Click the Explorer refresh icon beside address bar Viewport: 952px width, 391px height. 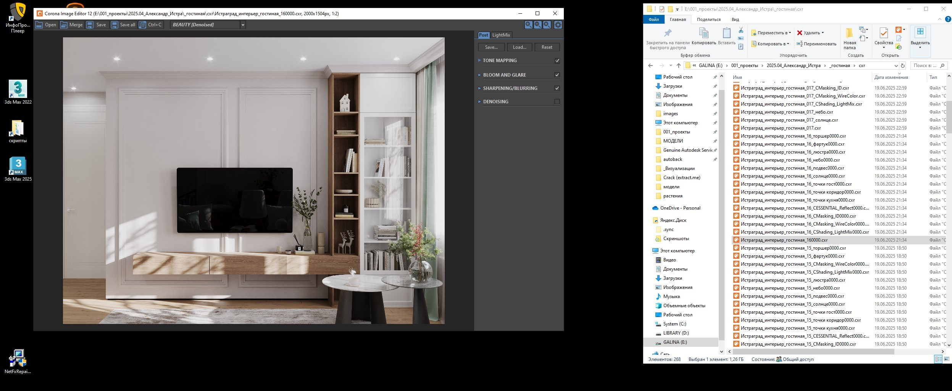(x=902, y=66)
